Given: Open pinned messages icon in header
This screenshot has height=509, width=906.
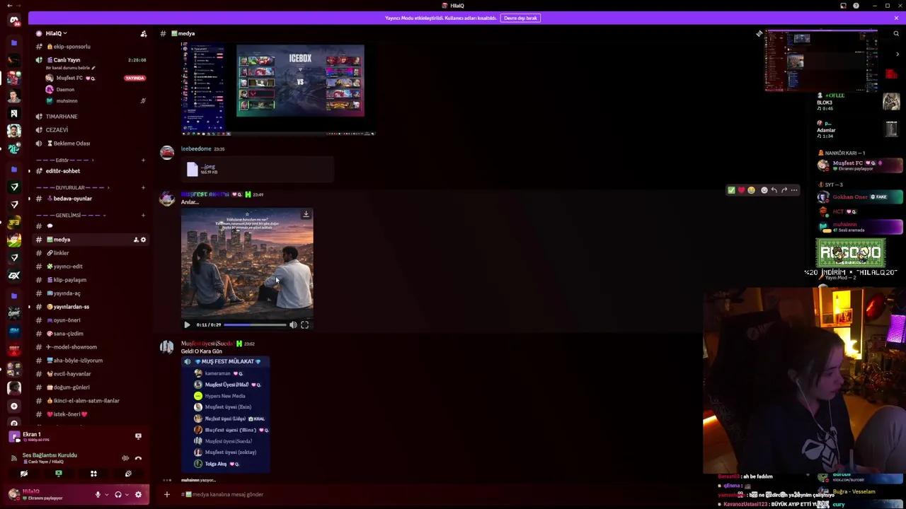Looking at the screenshot, I should pos(759,33).
